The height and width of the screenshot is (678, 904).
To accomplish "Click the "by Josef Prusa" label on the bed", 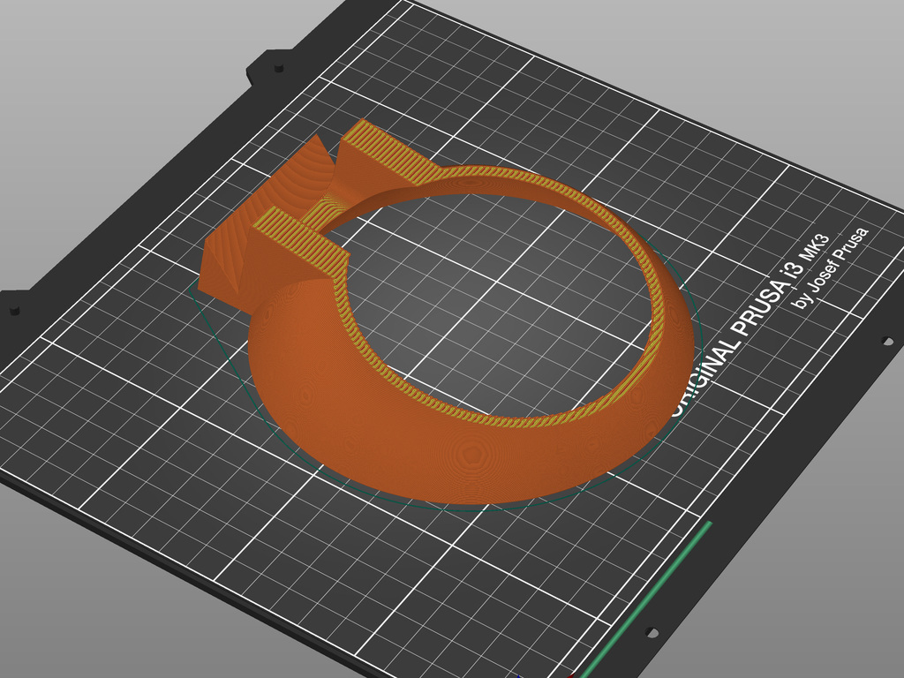I will point(832,267).
